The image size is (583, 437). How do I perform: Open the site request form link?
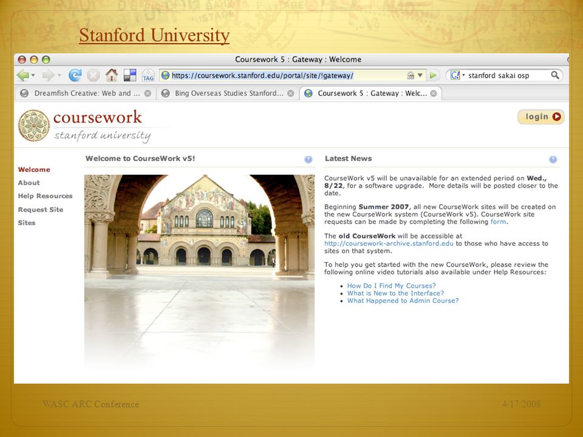[498, 222]
